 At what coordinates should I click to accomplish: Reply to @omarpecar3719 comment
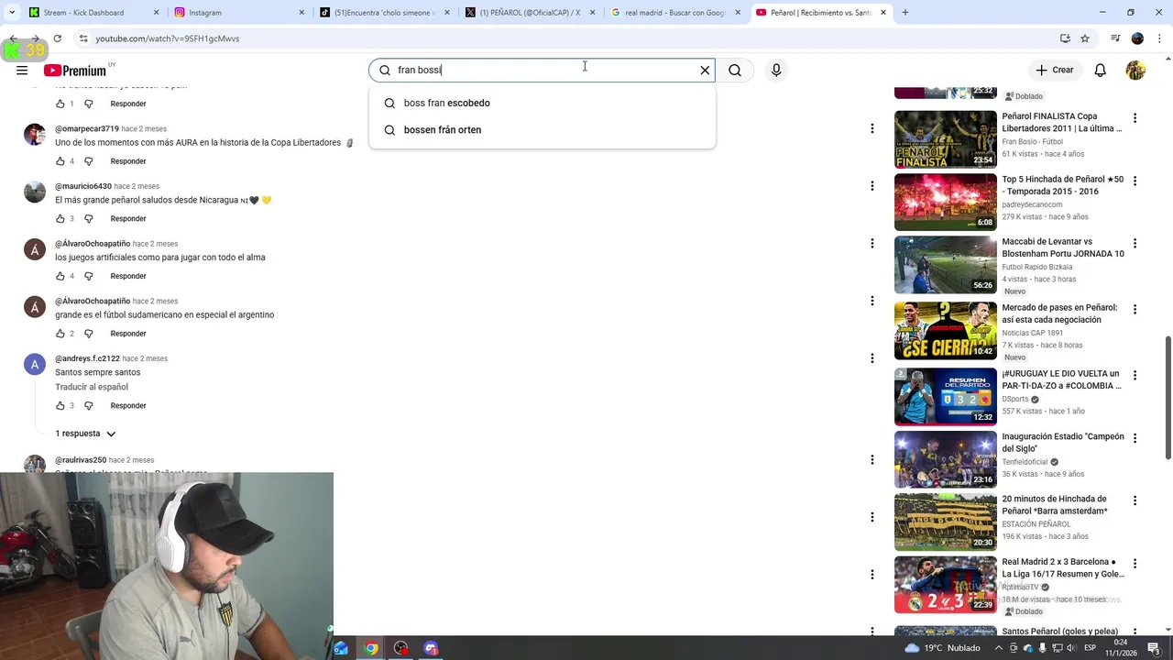pyautogui.click(x=128, y=161)
